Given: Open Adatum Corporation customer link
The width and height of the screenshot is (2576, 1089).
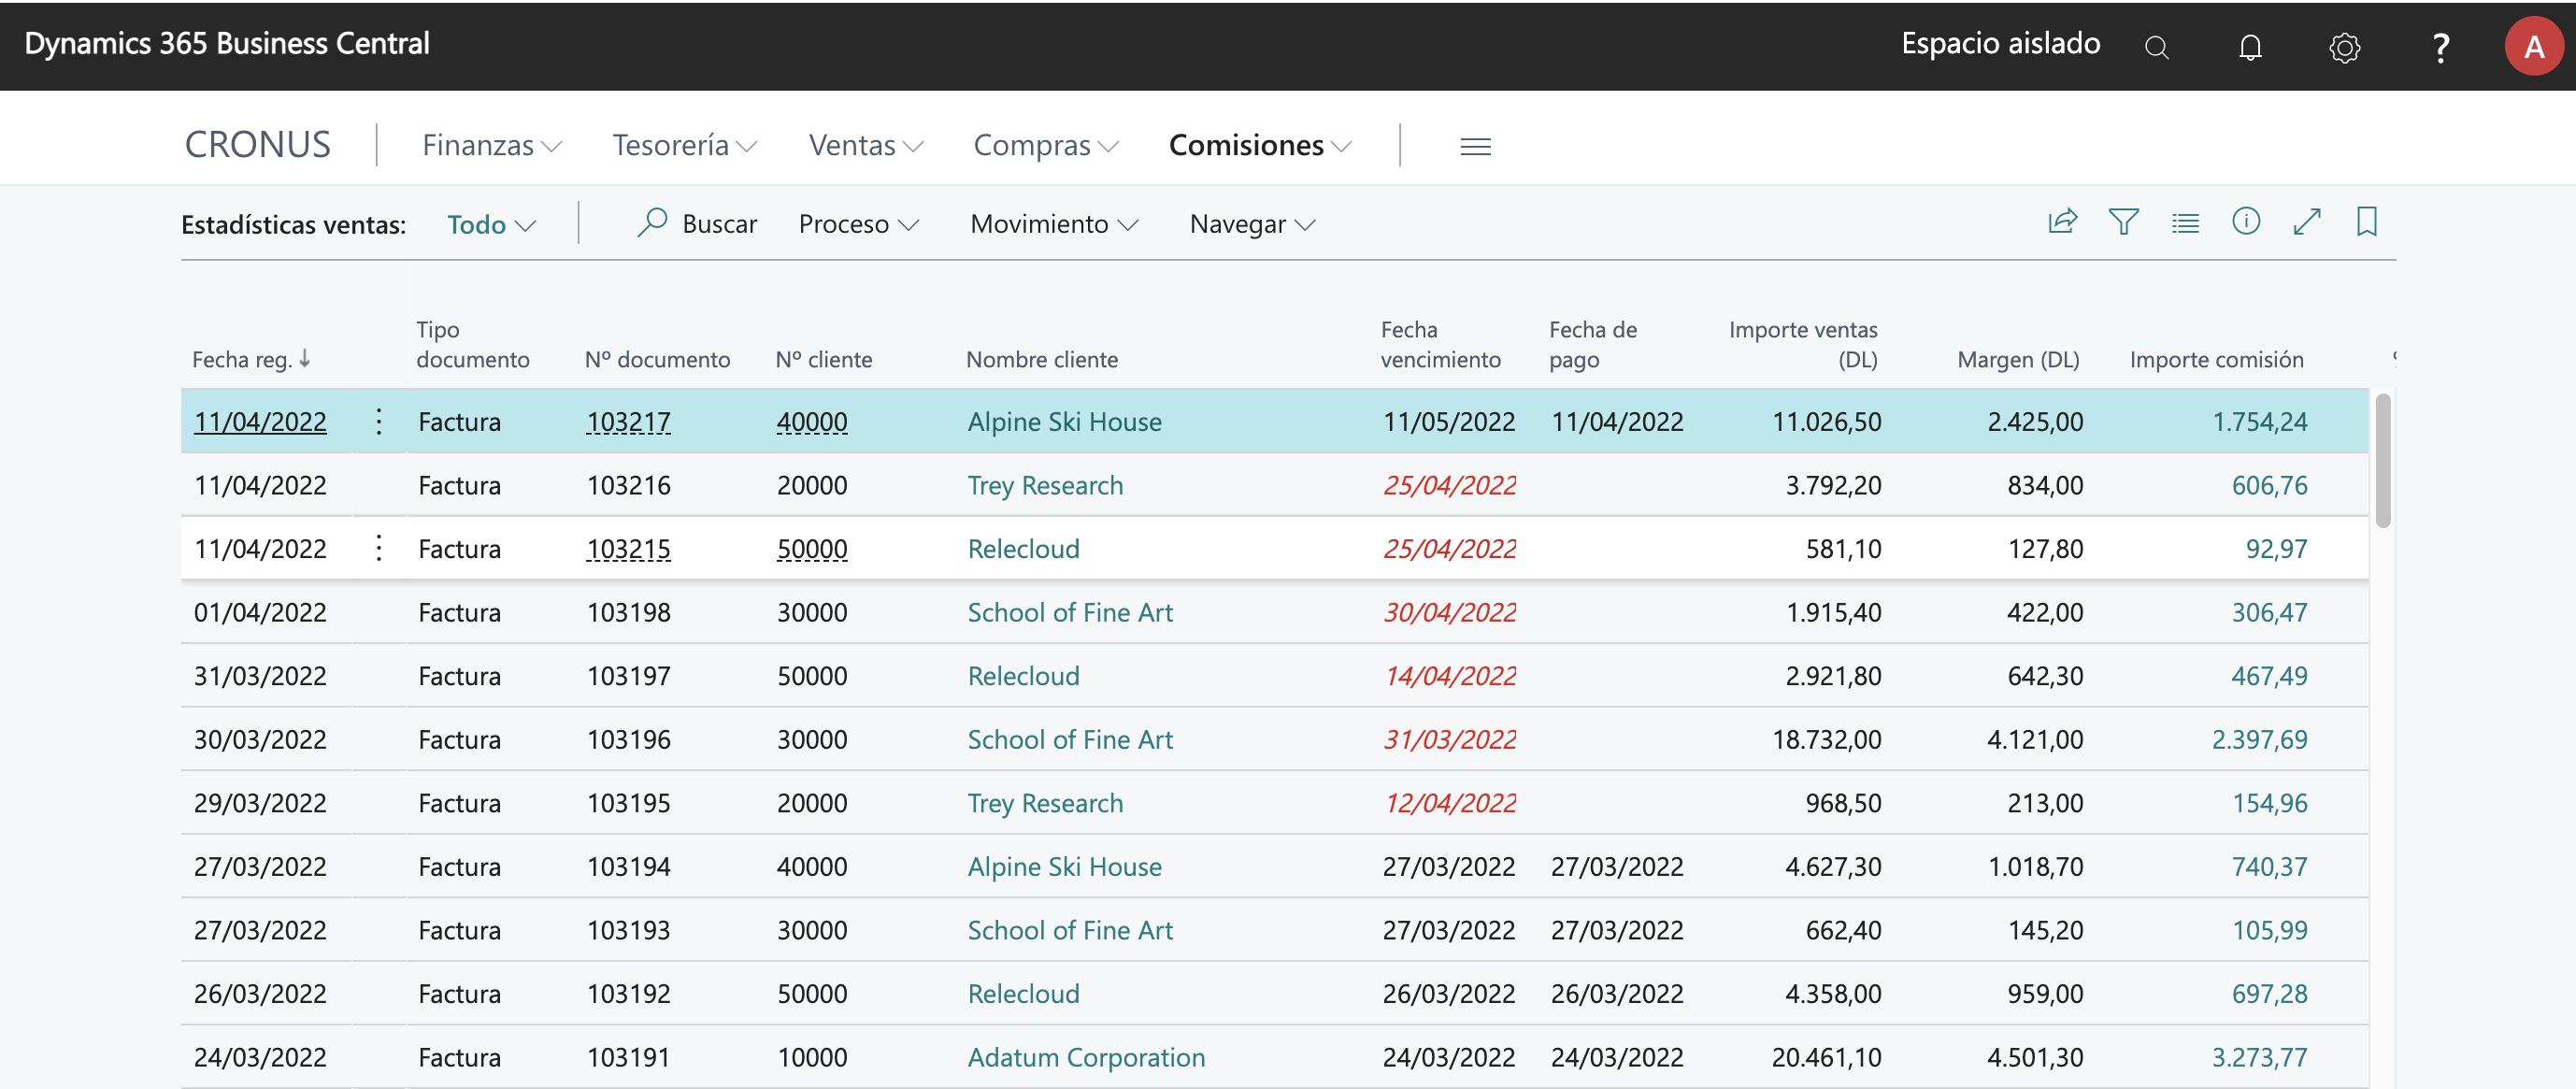Looking at the screenshot, I should pos(1086,1057).
